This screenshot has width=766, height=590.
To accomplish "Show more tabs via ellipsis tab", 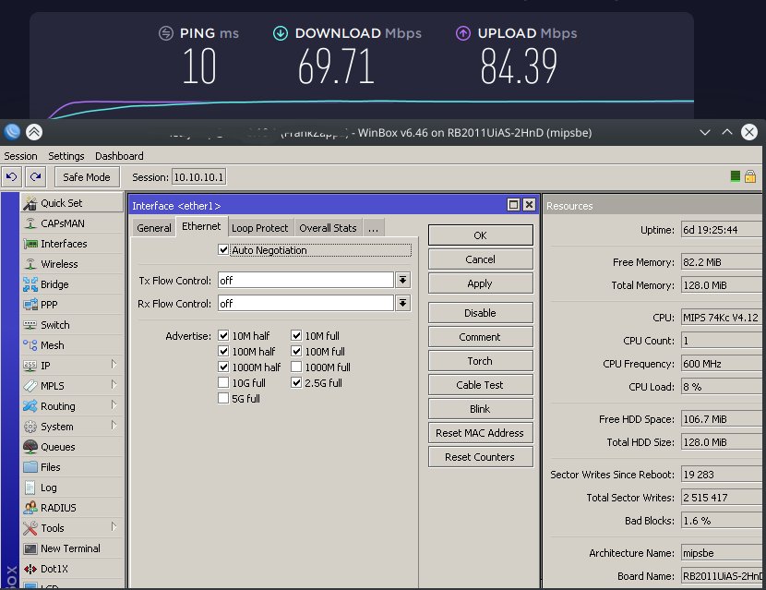I will (373, 228).
